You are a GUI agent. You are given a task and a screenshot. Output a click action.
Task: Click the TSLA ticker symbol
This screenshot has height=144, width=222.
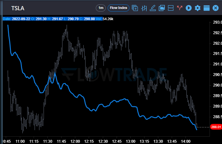click(18, 8)
